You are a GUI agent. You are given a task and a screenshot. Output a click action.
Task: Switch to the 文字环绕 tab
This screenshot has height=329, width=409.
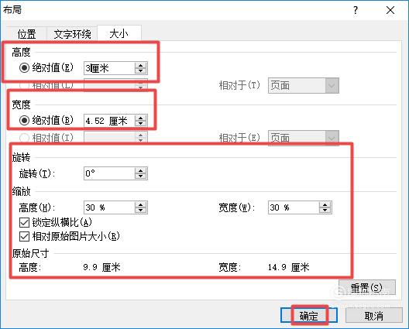tap(72, 33)
